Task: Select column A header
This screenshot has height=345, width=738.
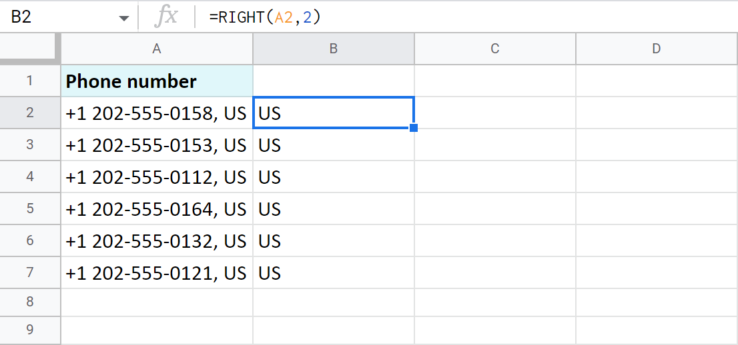Action: pyautogui.click(x=157, y=49)
